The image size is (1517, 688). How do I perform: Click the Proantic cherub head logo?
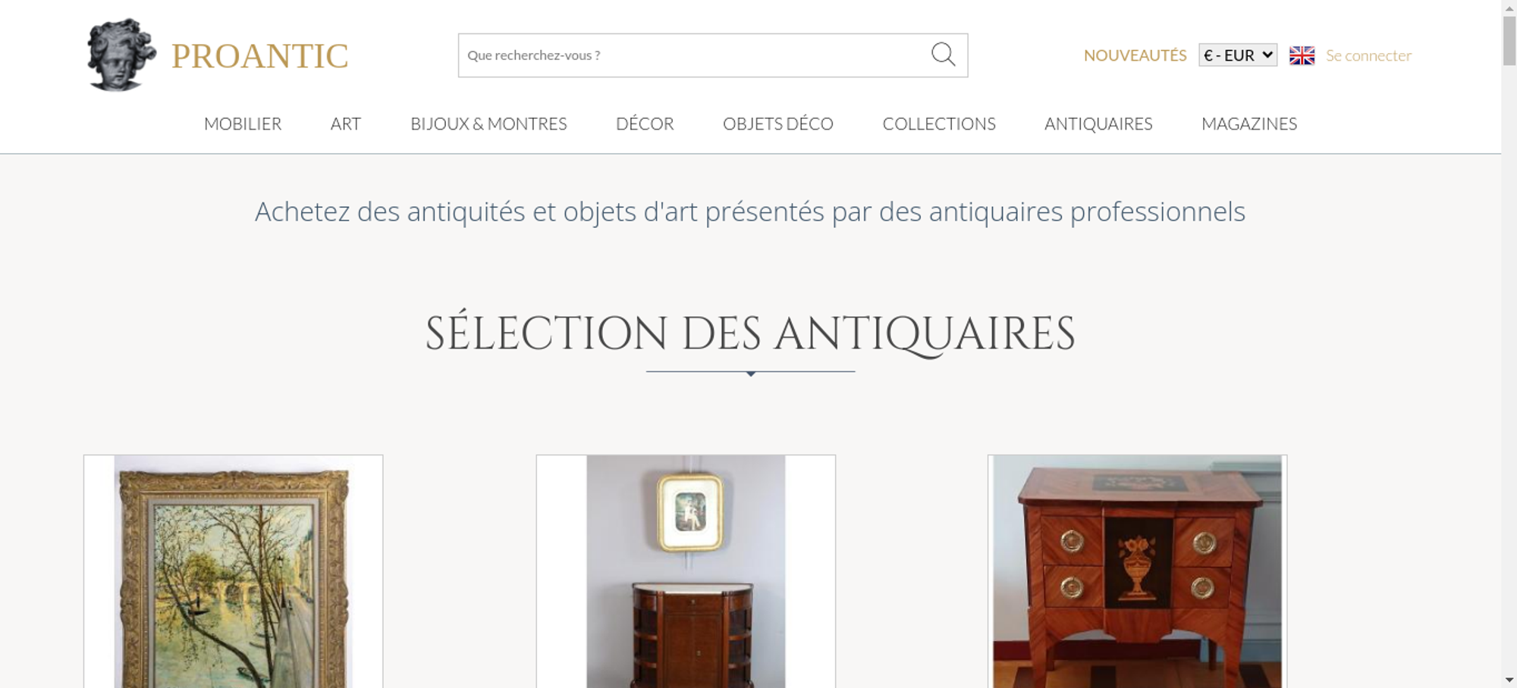tap(121, 55)
